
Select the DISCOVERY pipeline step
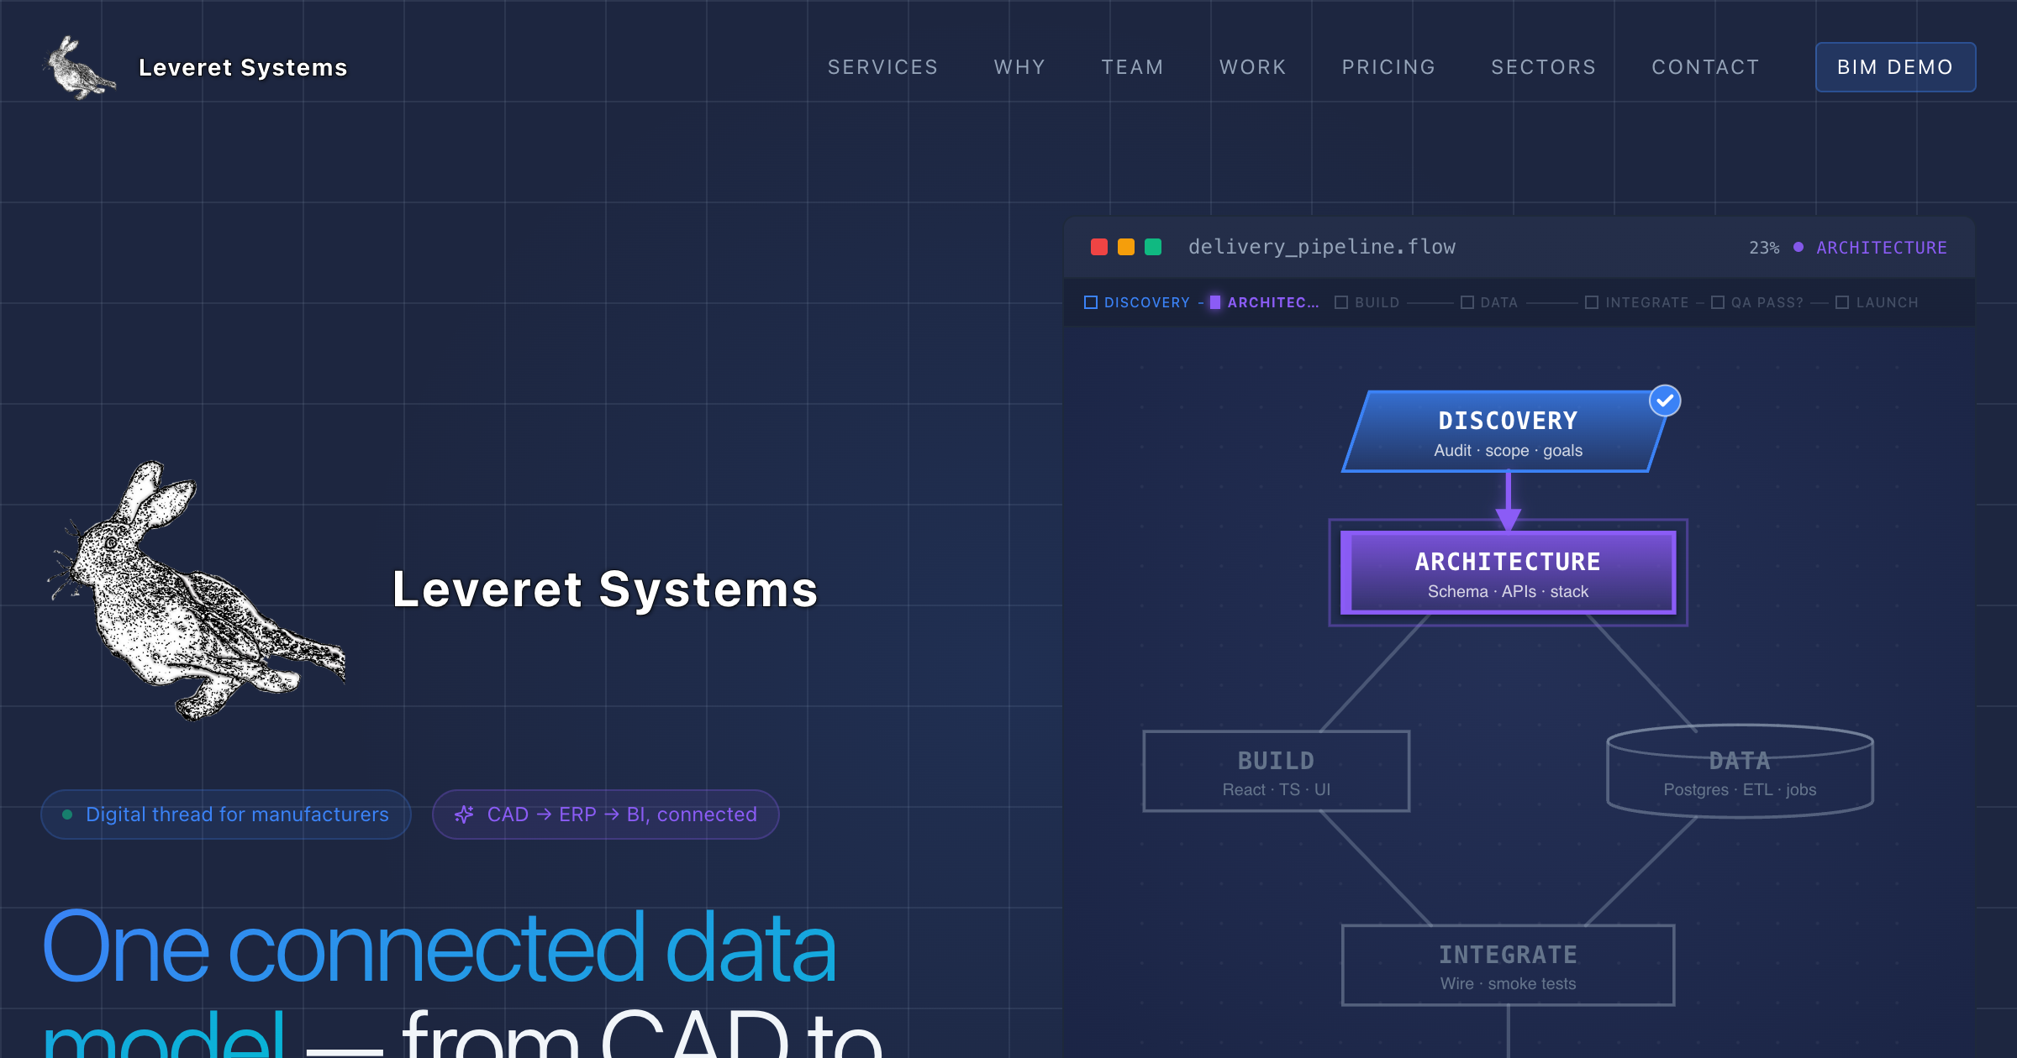1137,302
